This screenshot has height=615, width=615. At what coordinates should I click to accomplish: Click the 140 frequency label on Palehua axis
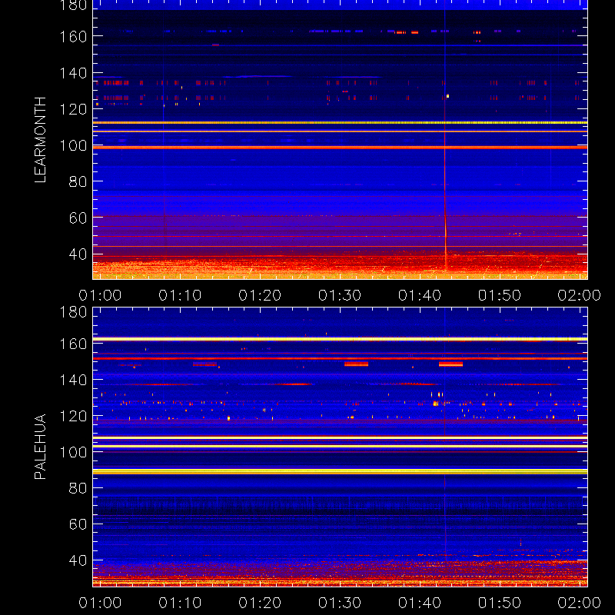click(73, 380)
